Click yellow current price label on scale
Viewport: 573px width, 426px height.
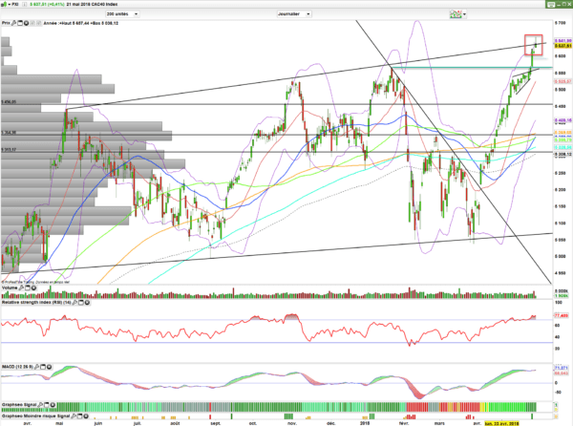pos(562,46)
